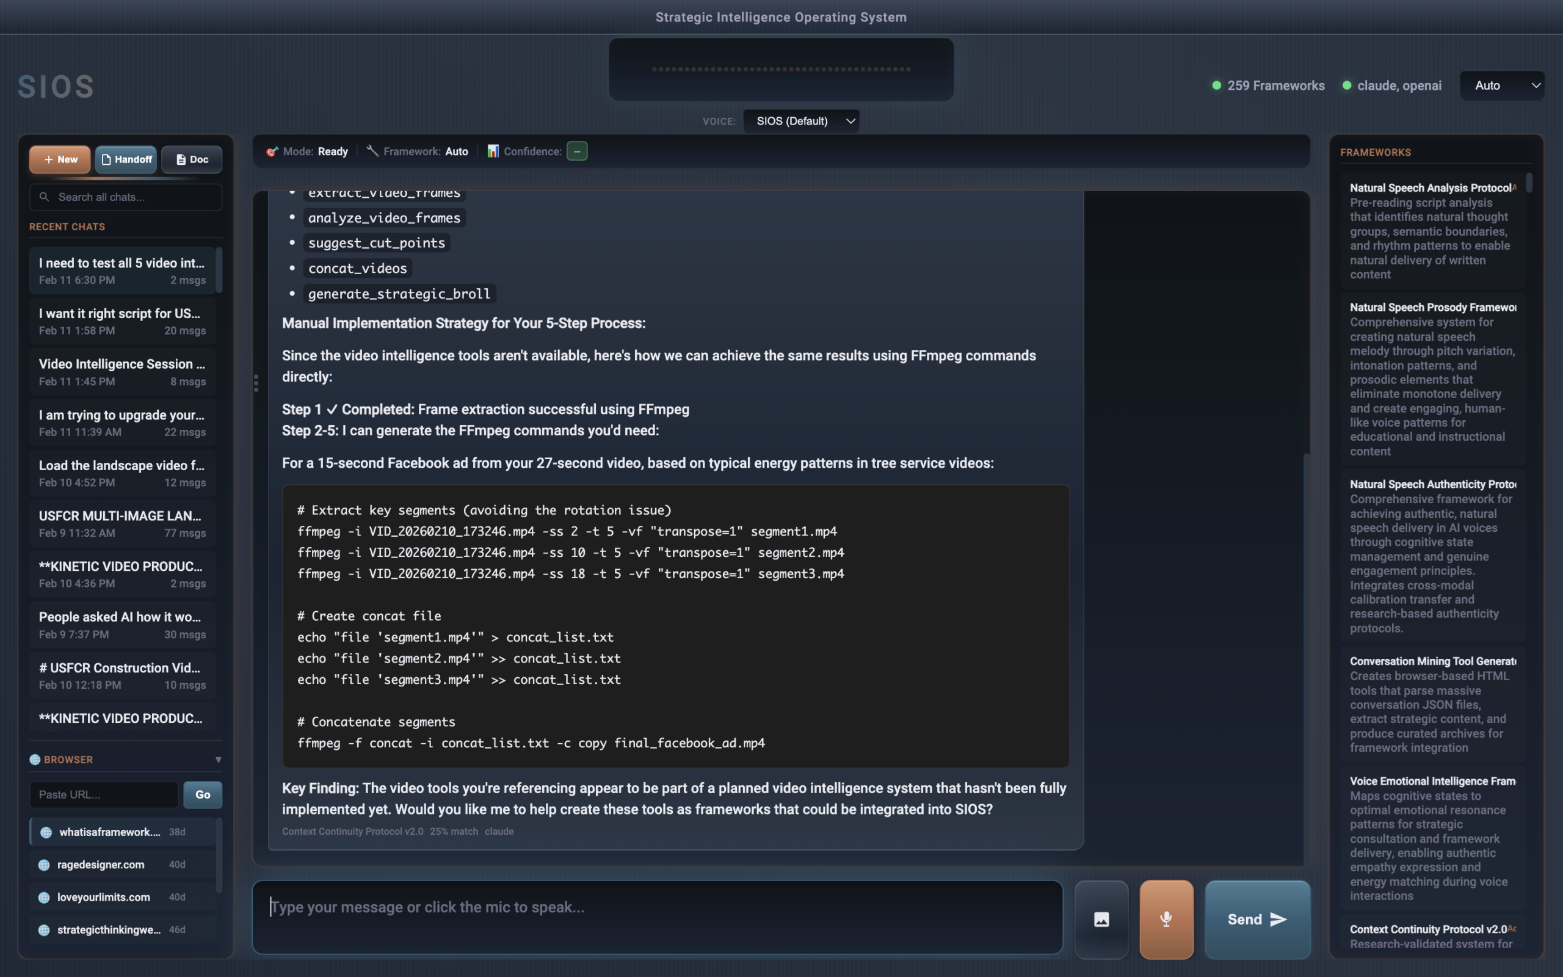The width and height of the screenshot is (1563, 977).
Task: Click the Confidence chart icon
Action: pyautogui.click(x=493, y=151)
